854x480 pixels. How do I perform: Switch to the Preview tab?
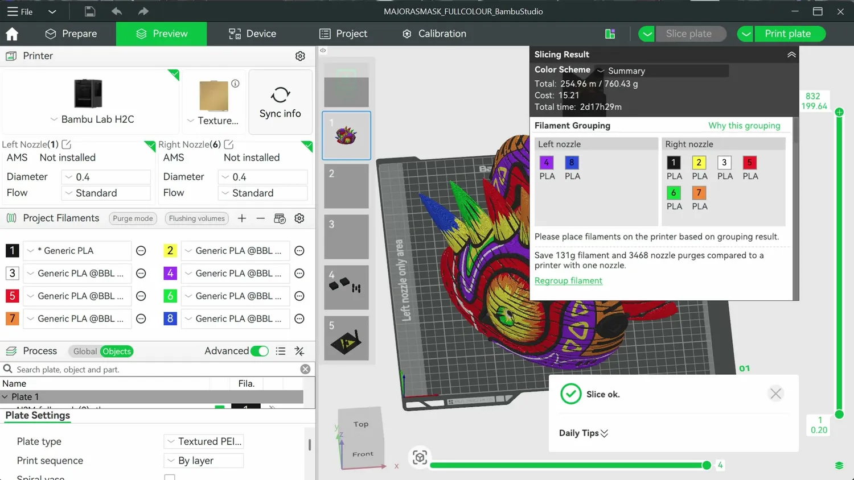[162, 34]
